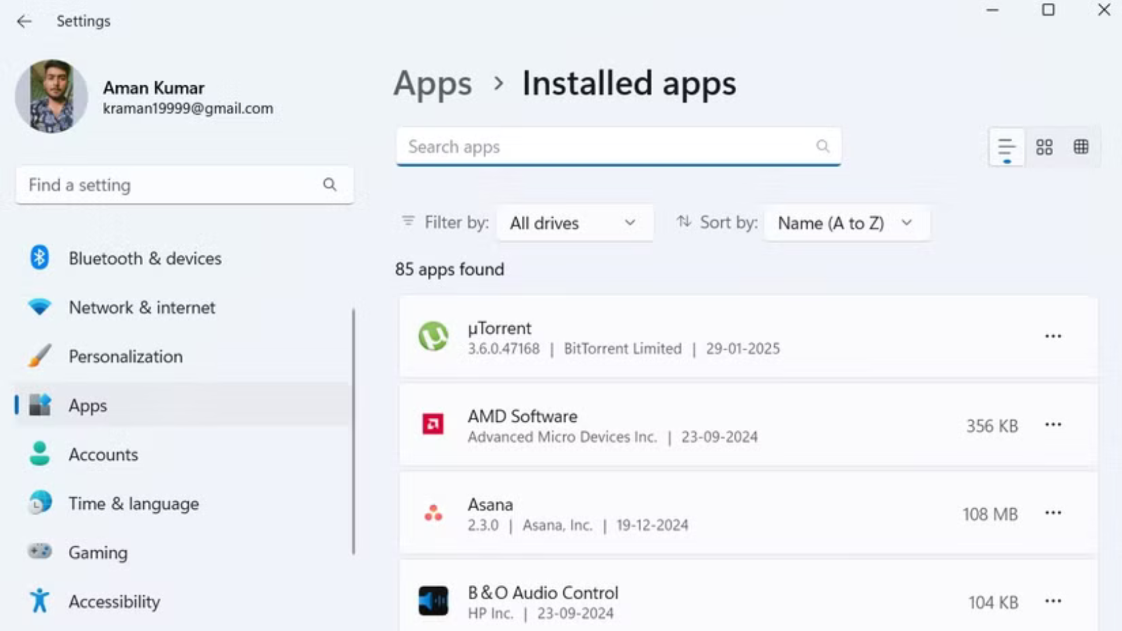1122x631 pixels.
Task: Click inside the Search apps field
Action: 584,147
